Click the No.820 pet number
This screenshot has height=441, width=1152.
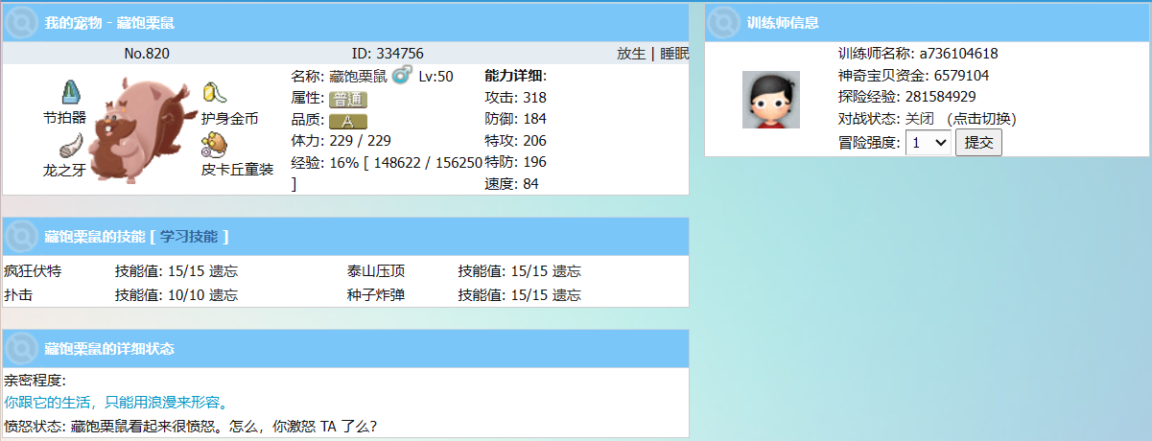147,54
